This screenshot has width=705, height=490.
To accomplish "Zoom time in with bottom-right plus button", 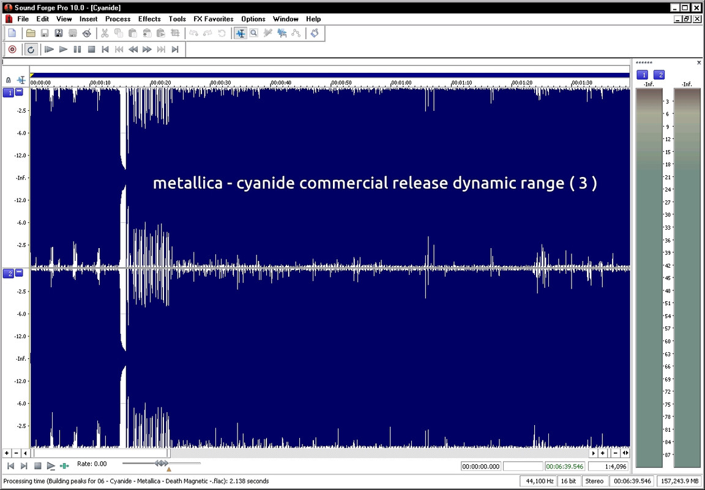I will pyautogui.click(x=602, y=453).
